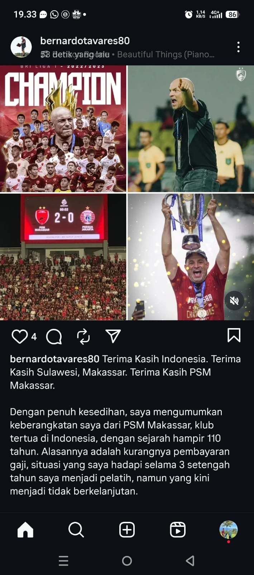Create a new post with plus icon

pyautogui.click(x=127, y=530)
